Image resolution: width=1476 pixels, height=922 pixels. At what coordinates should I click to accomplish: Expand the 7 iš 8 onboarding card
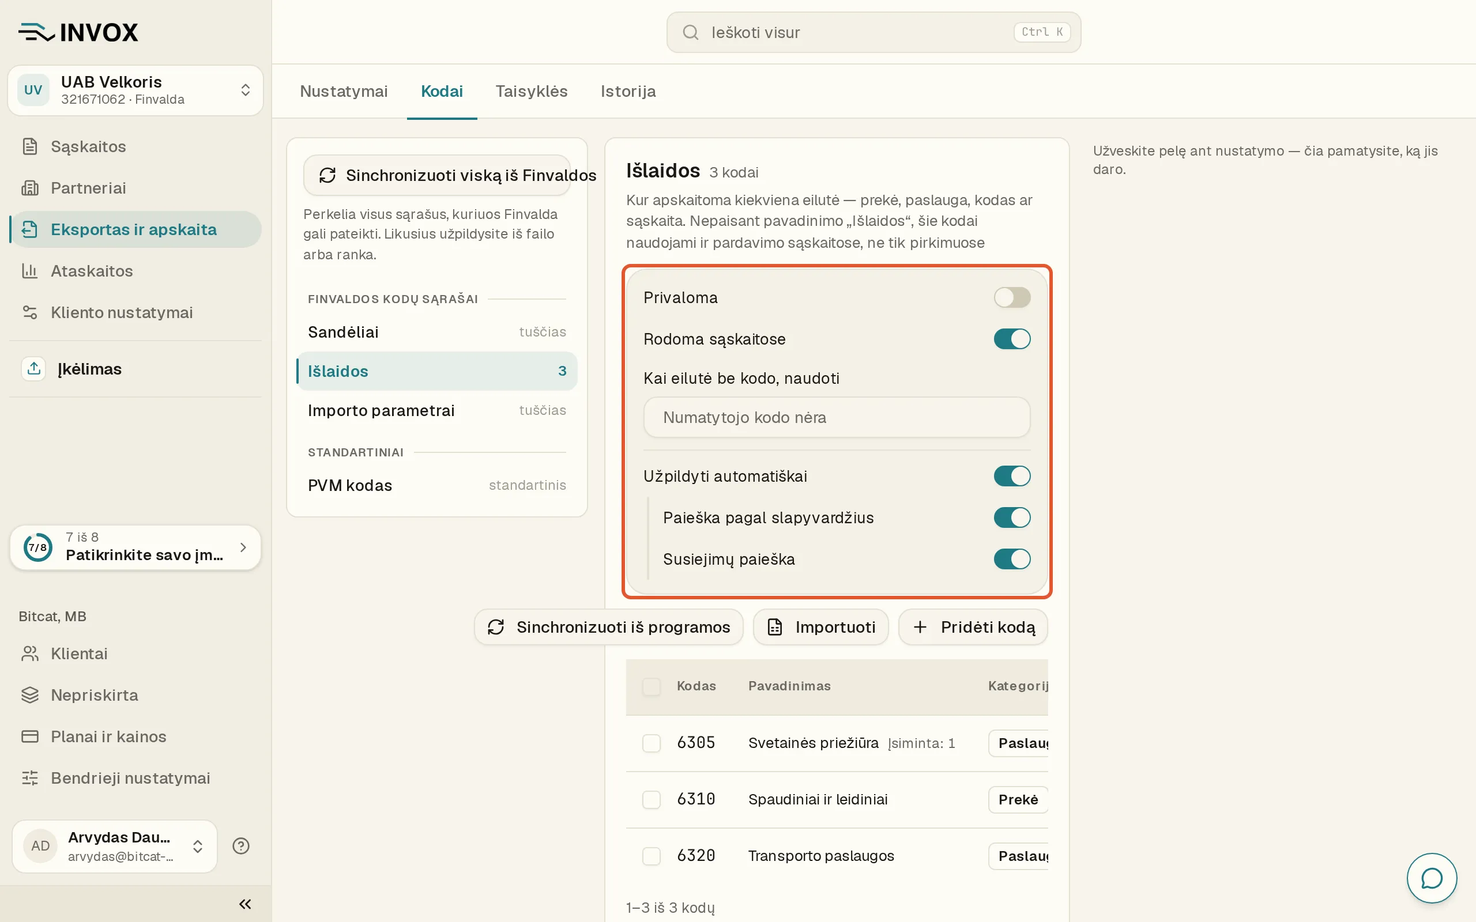[x=135, y=547]
